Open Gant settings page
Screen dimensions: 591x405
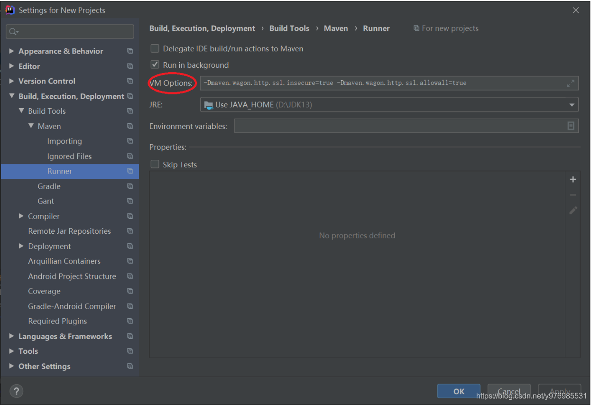[46, 201]
